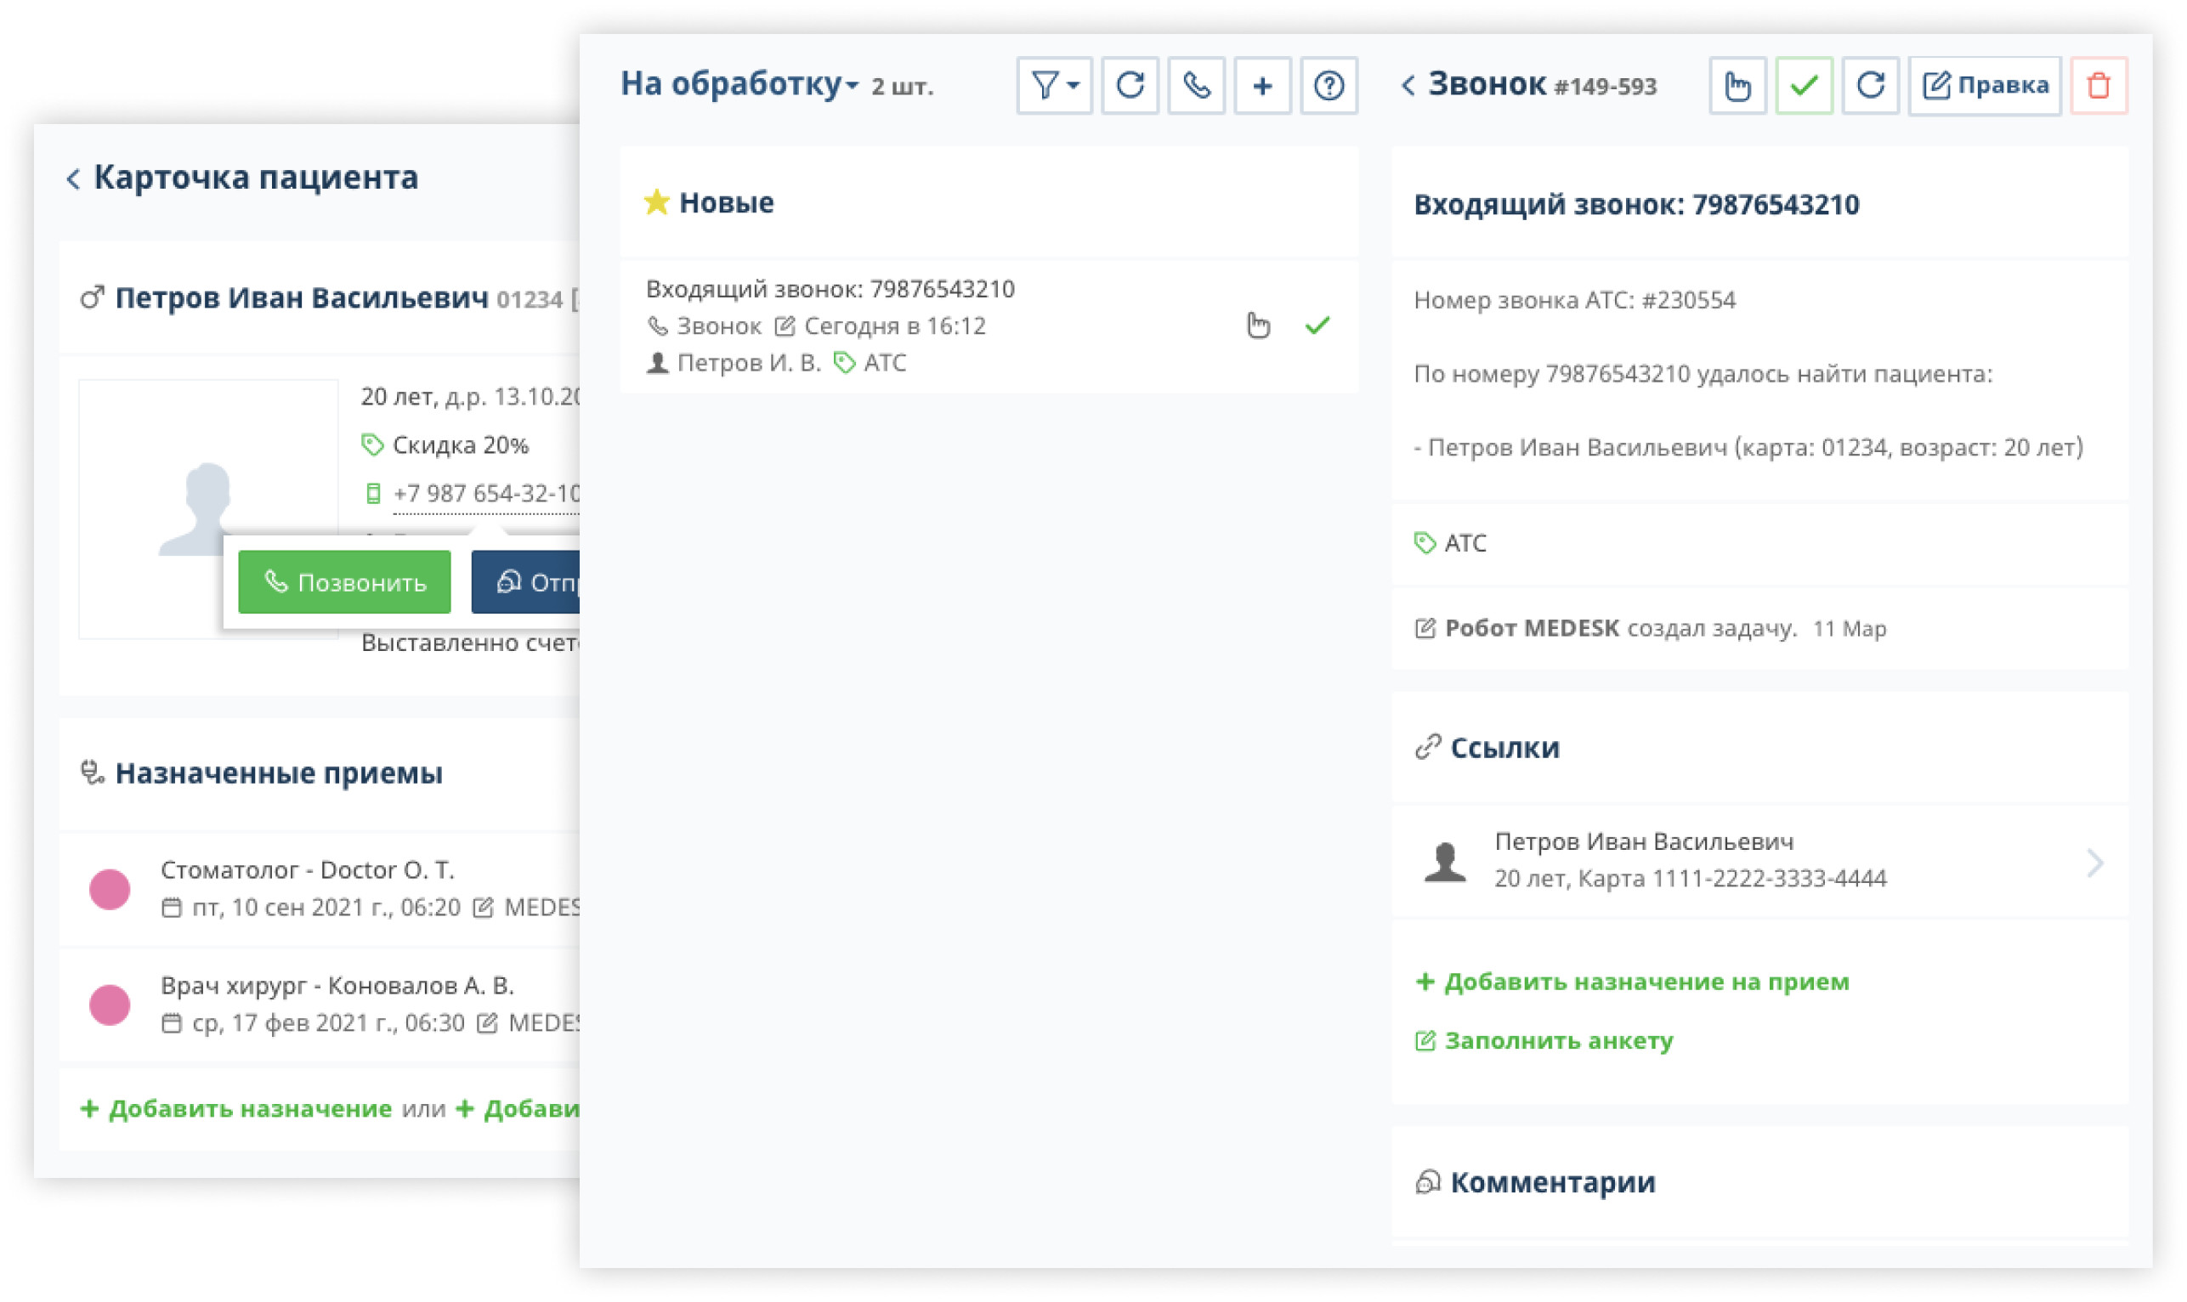The width and height of the screenshot is (2187, 1302).
Task: Click 'Номер звонка АТС: #230554' text
Action: 1574,300
